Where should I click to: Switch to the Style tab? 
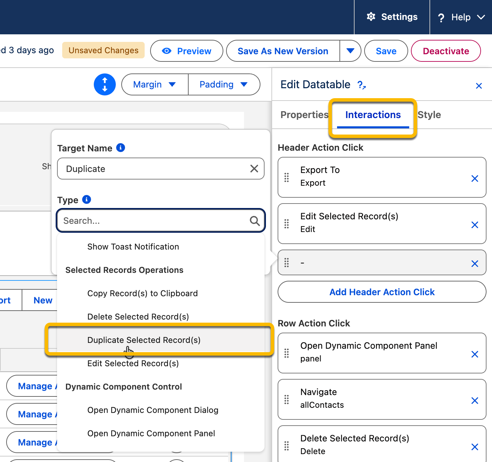point(429,115)
